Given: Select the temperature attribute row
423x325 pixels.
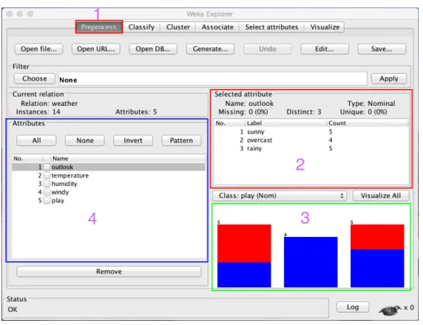Looking at the screenshot, I should click(x=109, y=175).
